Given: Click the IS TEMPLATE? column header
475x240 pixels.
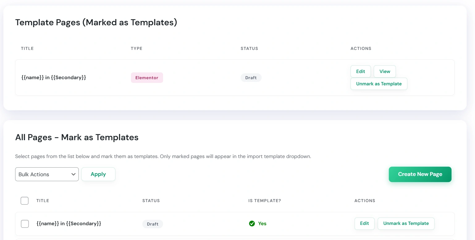Looking at the screenshot, I should [x=265, y=201].
